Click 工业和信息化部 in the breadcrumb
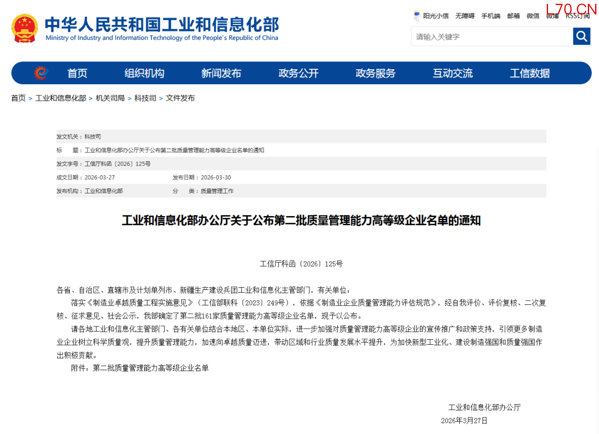Image resolution: width=599 pixels, height=434 pixels. pos(61,98)
